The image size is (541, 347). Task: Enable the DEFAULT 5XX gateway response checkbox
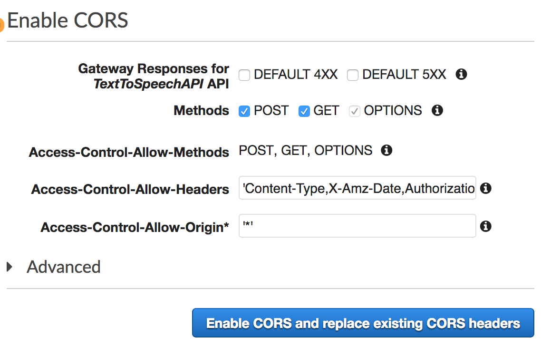353,75
